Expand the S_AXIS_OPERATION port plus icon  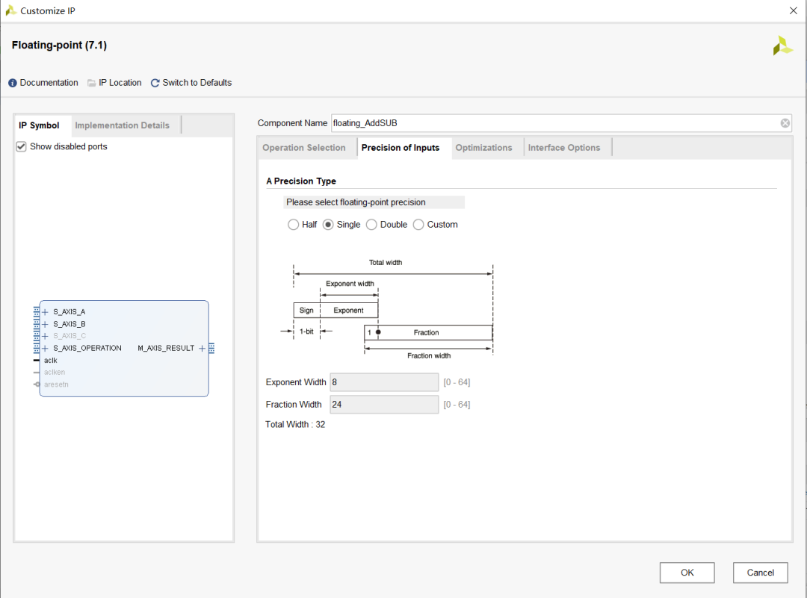(x=46, y=348)
